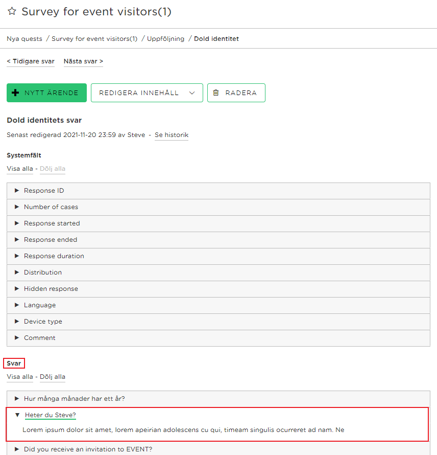437x455 pixels.
Task: Go to Nästa svar
Action: (83, 61)
